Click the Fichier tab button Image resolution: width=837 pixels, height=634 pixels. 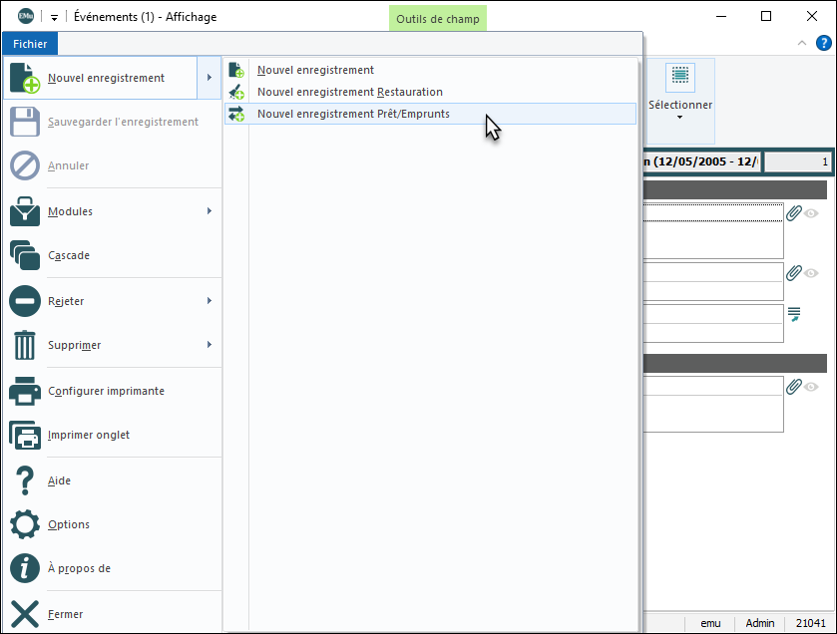(x=30, y=44)
